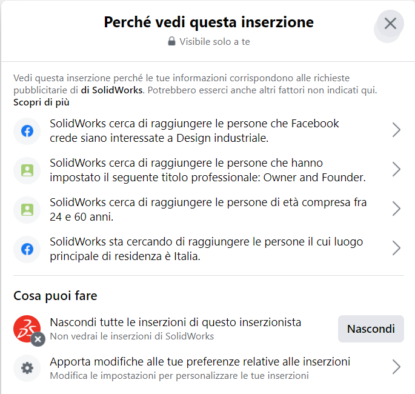Click the Facebook icon beside Design industriale reason
Image resolution: width=415 pixels, height=394 pixels.
27,131
